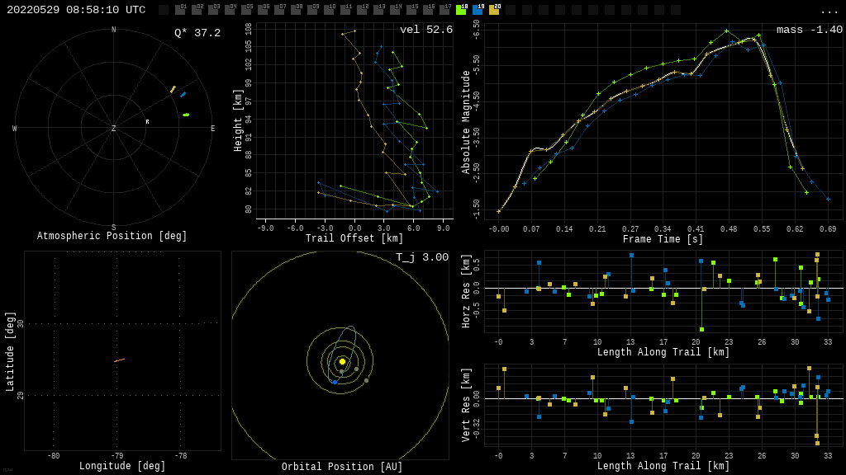Click the Z zenith center of the polar plot
The width and height of the screenshot is (846, 475).
[114, 129]
